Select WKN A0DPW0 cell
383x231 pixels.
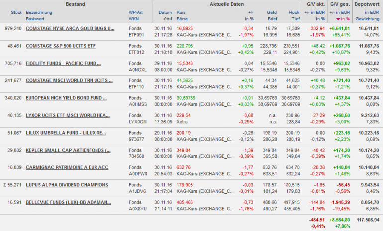(138, 174)
